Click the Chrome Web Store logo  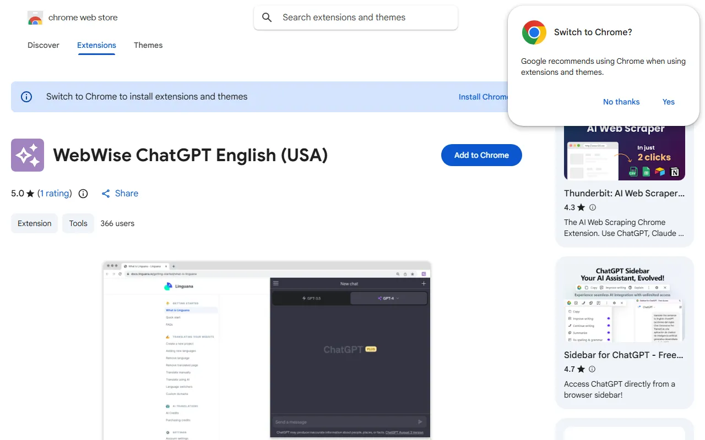coord(35,18)
